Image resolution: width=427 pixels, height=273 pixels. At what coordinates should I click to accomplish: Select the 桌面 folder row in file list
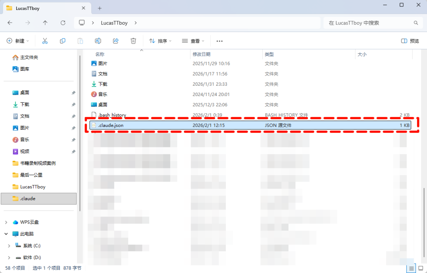(250, 105)
